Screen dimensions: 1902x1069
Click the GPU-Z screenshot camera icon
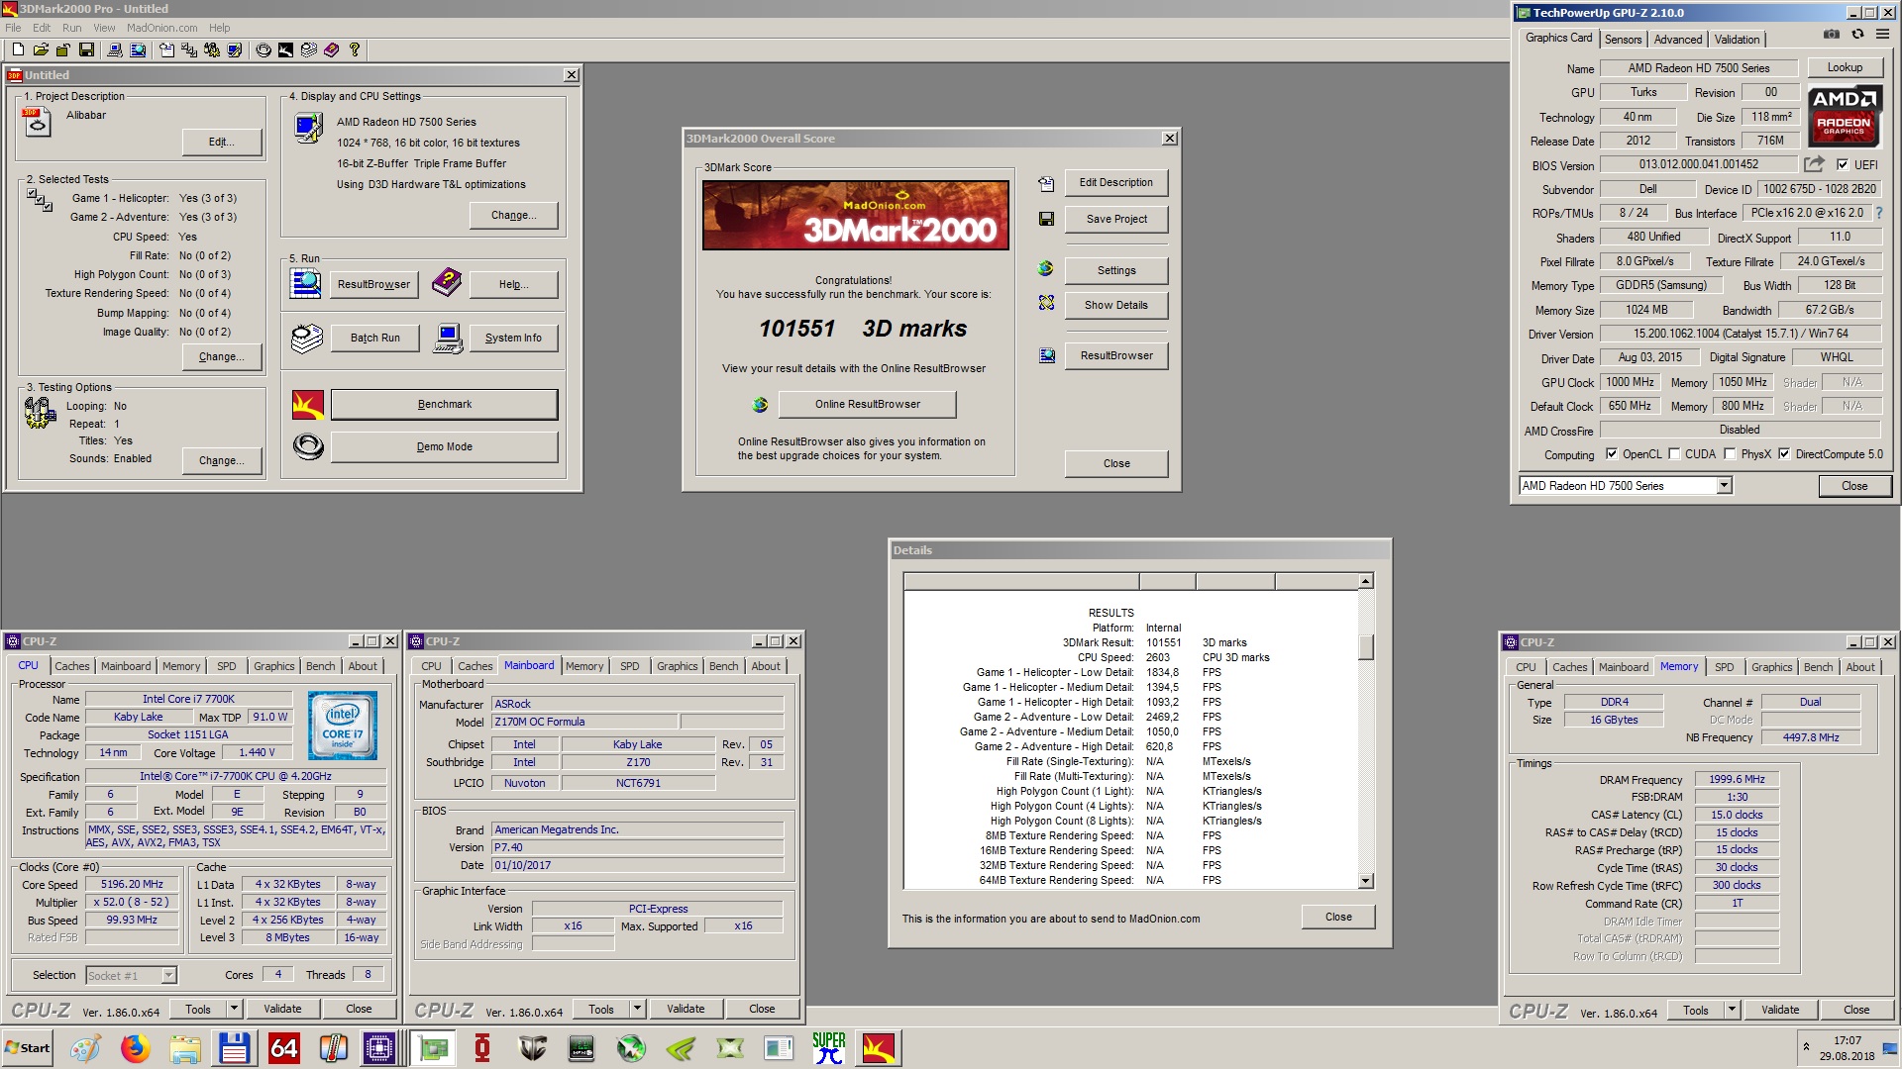point(1832,35)
